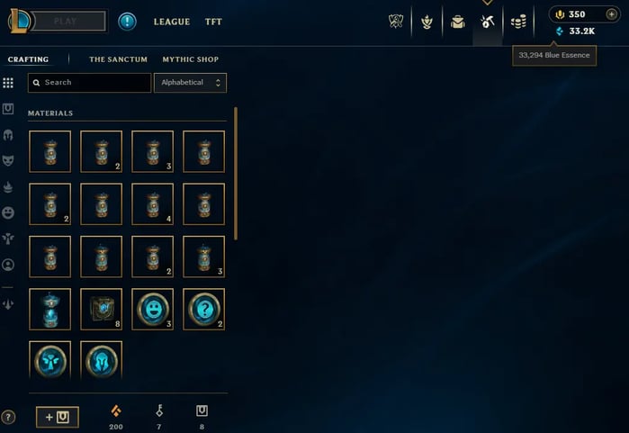Open the Alphabetical sort dropdown
Screen dimensions: 629x433
(x=190, y=83)
